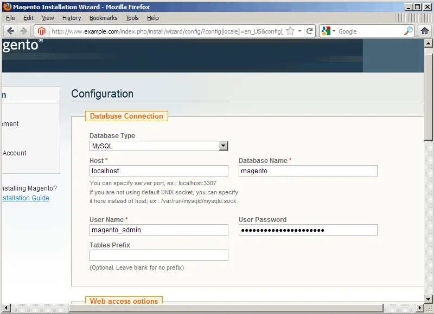Screen dimensions: 434x314
Task: Click the 'You can specify server port' hint
Action: (x=153, y=183)
